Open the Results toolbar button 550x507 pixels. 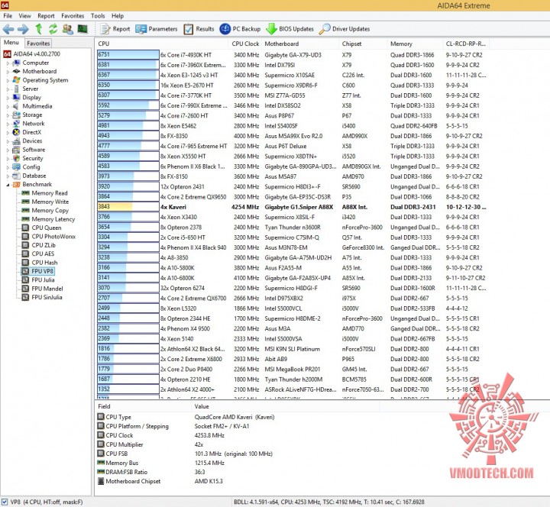(199, 29)
